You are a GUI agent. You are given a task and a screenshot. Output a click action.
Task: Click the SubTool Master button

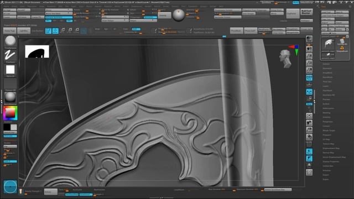tap(306, 12)
